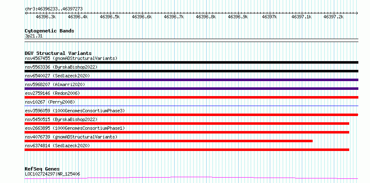The image size is (370, 183).
Task: Open the RefSeq Genes track title
Action: click(x=42, y=169)
